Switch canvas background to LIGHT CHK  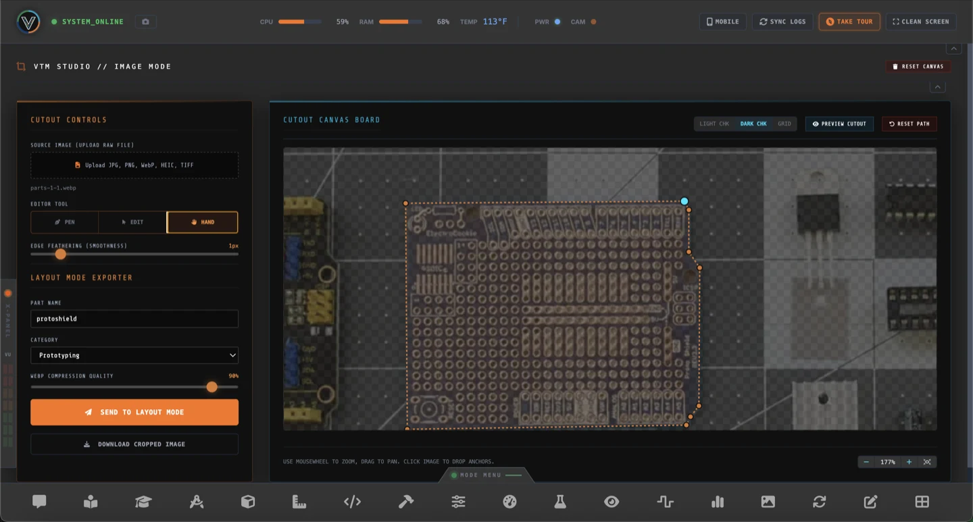point(714,124)
